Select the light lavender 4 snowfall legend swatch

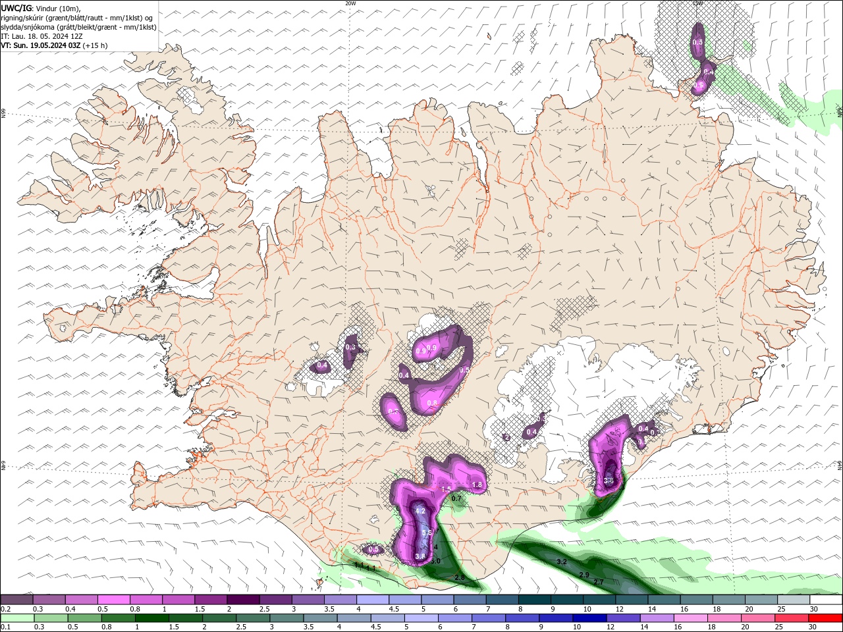(x=373, y=599)
